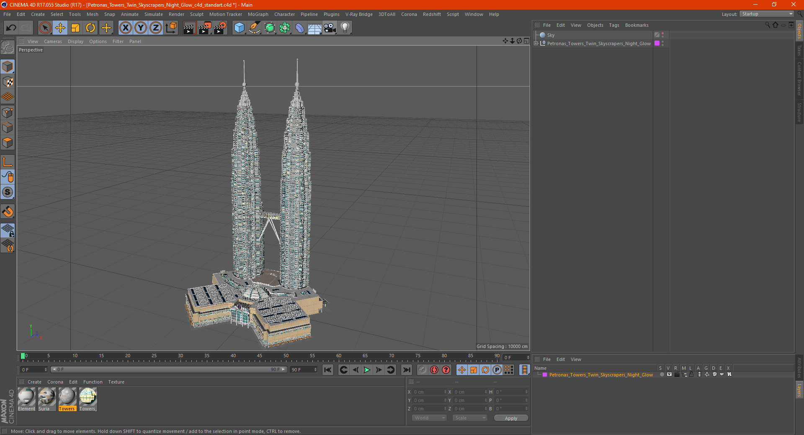Open the Render menu
804x435 pixels.
(176, 14)
